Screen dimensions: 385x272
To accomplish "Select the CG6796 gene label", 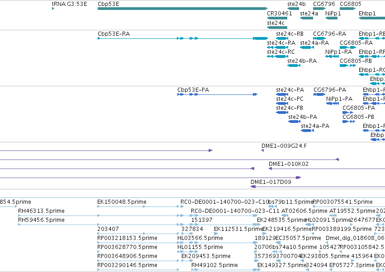I will 324,4.
